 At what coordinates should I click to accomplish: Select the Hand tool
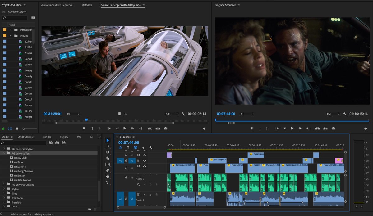click(108, 176)
